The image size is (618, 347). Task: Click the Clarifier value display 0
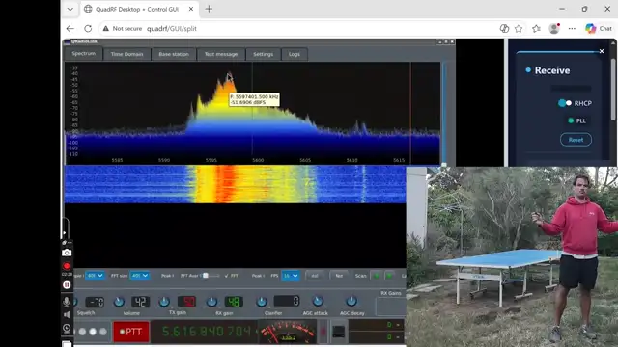(x=287, y=302)
